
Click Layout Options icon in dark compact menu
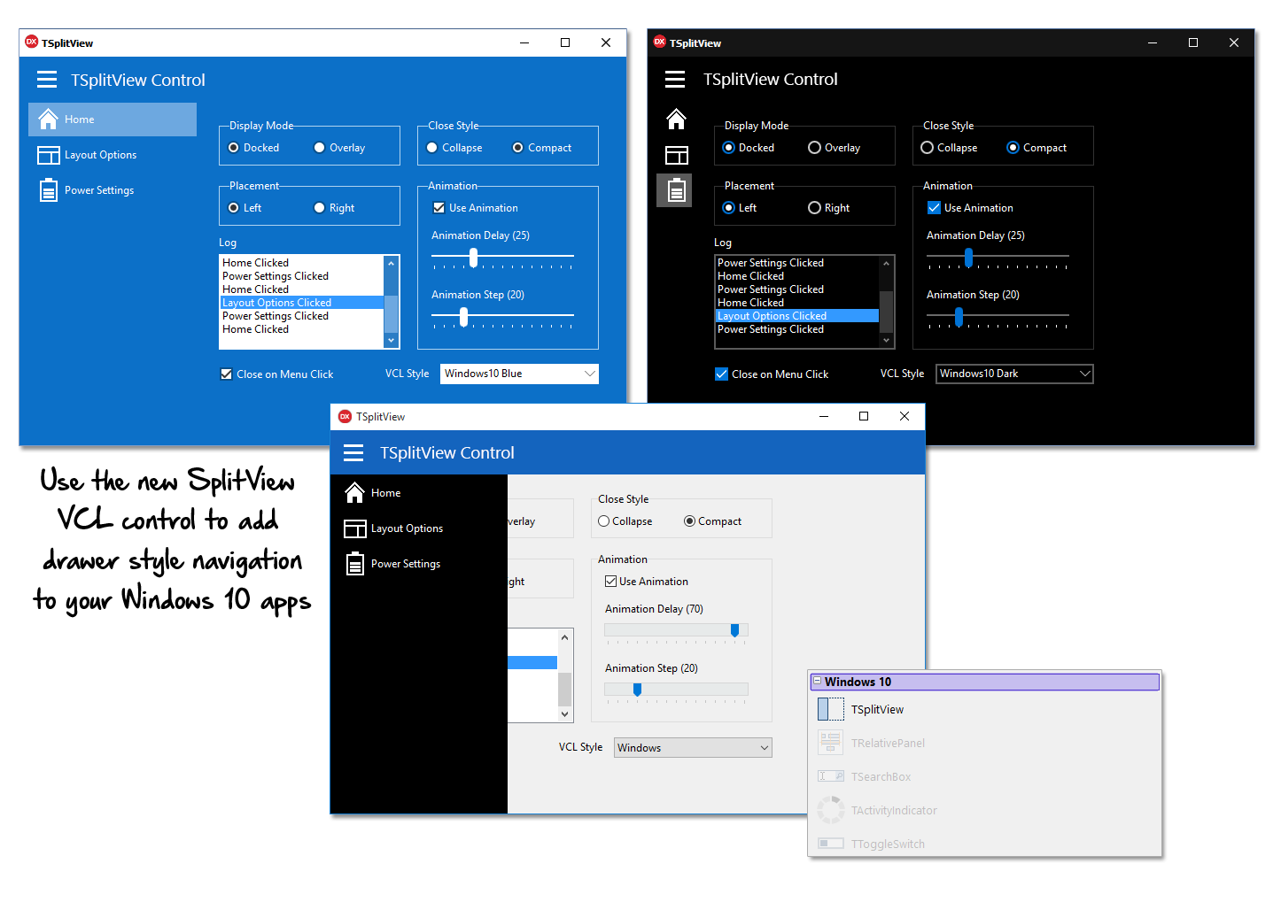click(676, 156)
